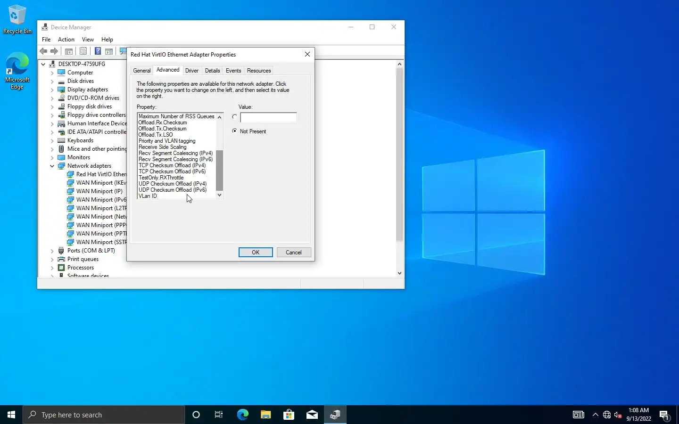Click the Back arrow in Device Manager toolbar

(x=43, y=51)
